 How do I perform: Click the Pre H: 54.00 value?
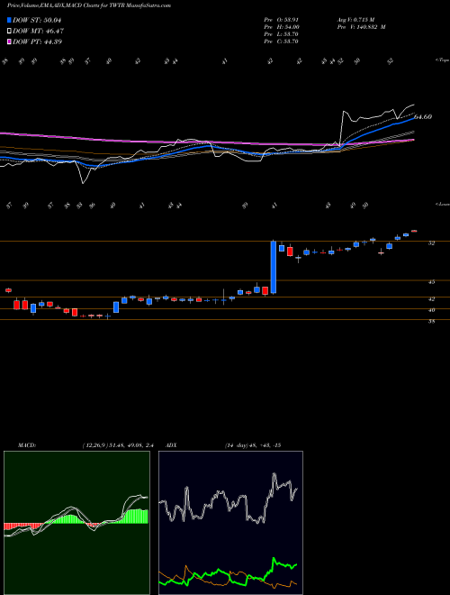click(x=282, y=27)
